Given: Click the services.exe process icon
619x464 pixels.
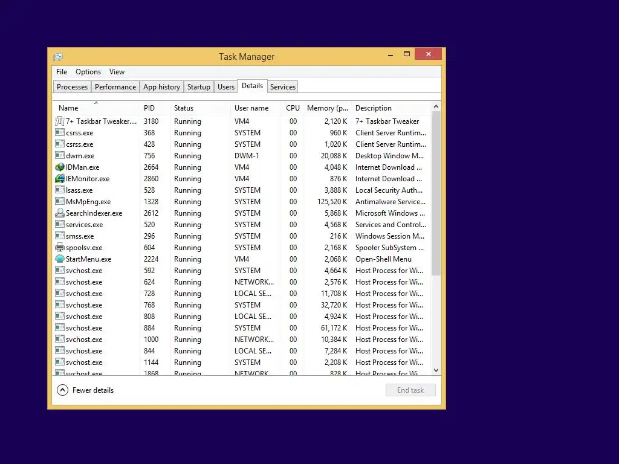Looking at the screenshot, I should point(60,224).
